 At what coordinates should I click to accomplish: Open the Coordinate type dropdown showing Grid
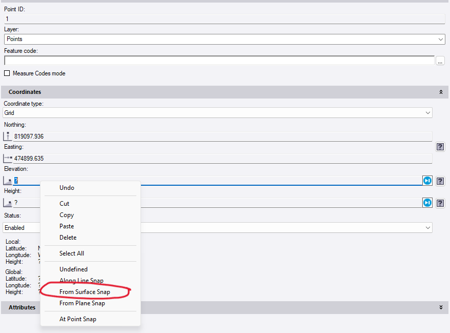218,112
